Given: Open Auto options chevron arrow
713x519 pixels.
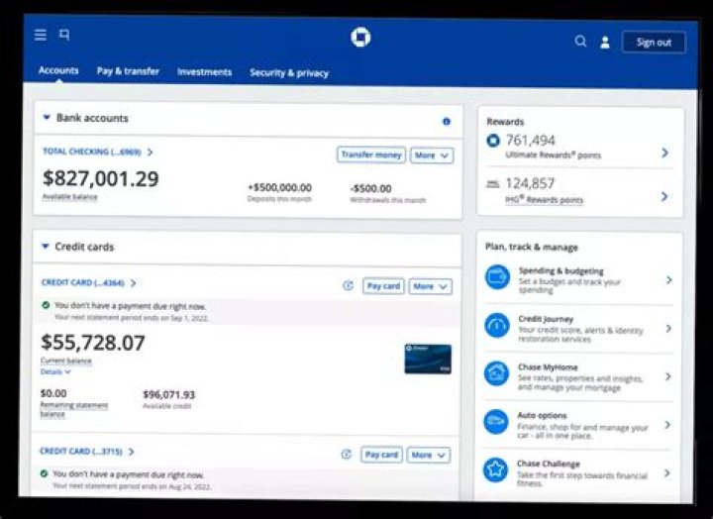Looking at the screenshot, I should 667,424.
